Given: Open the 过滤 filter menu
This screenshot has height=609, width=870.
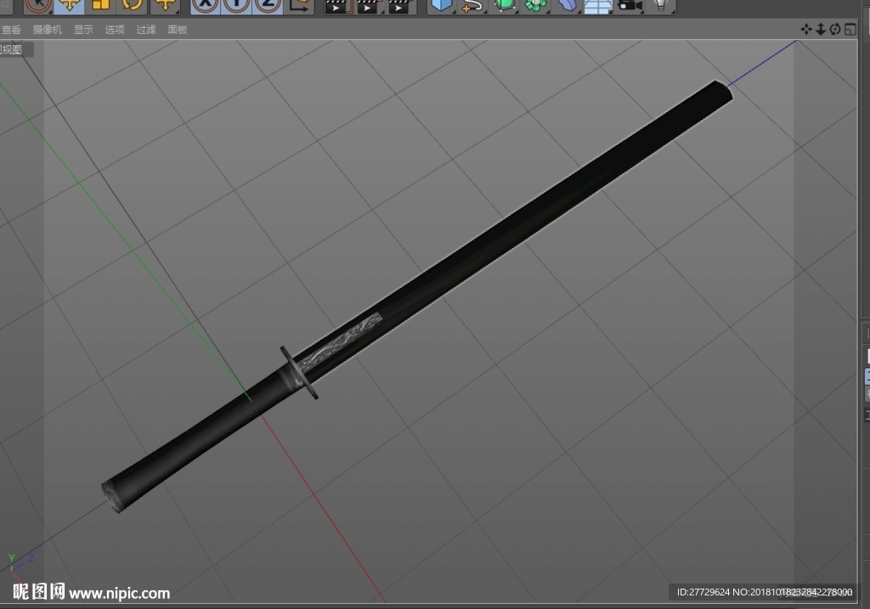Looking at the screenshot, I should coord(146,30).
